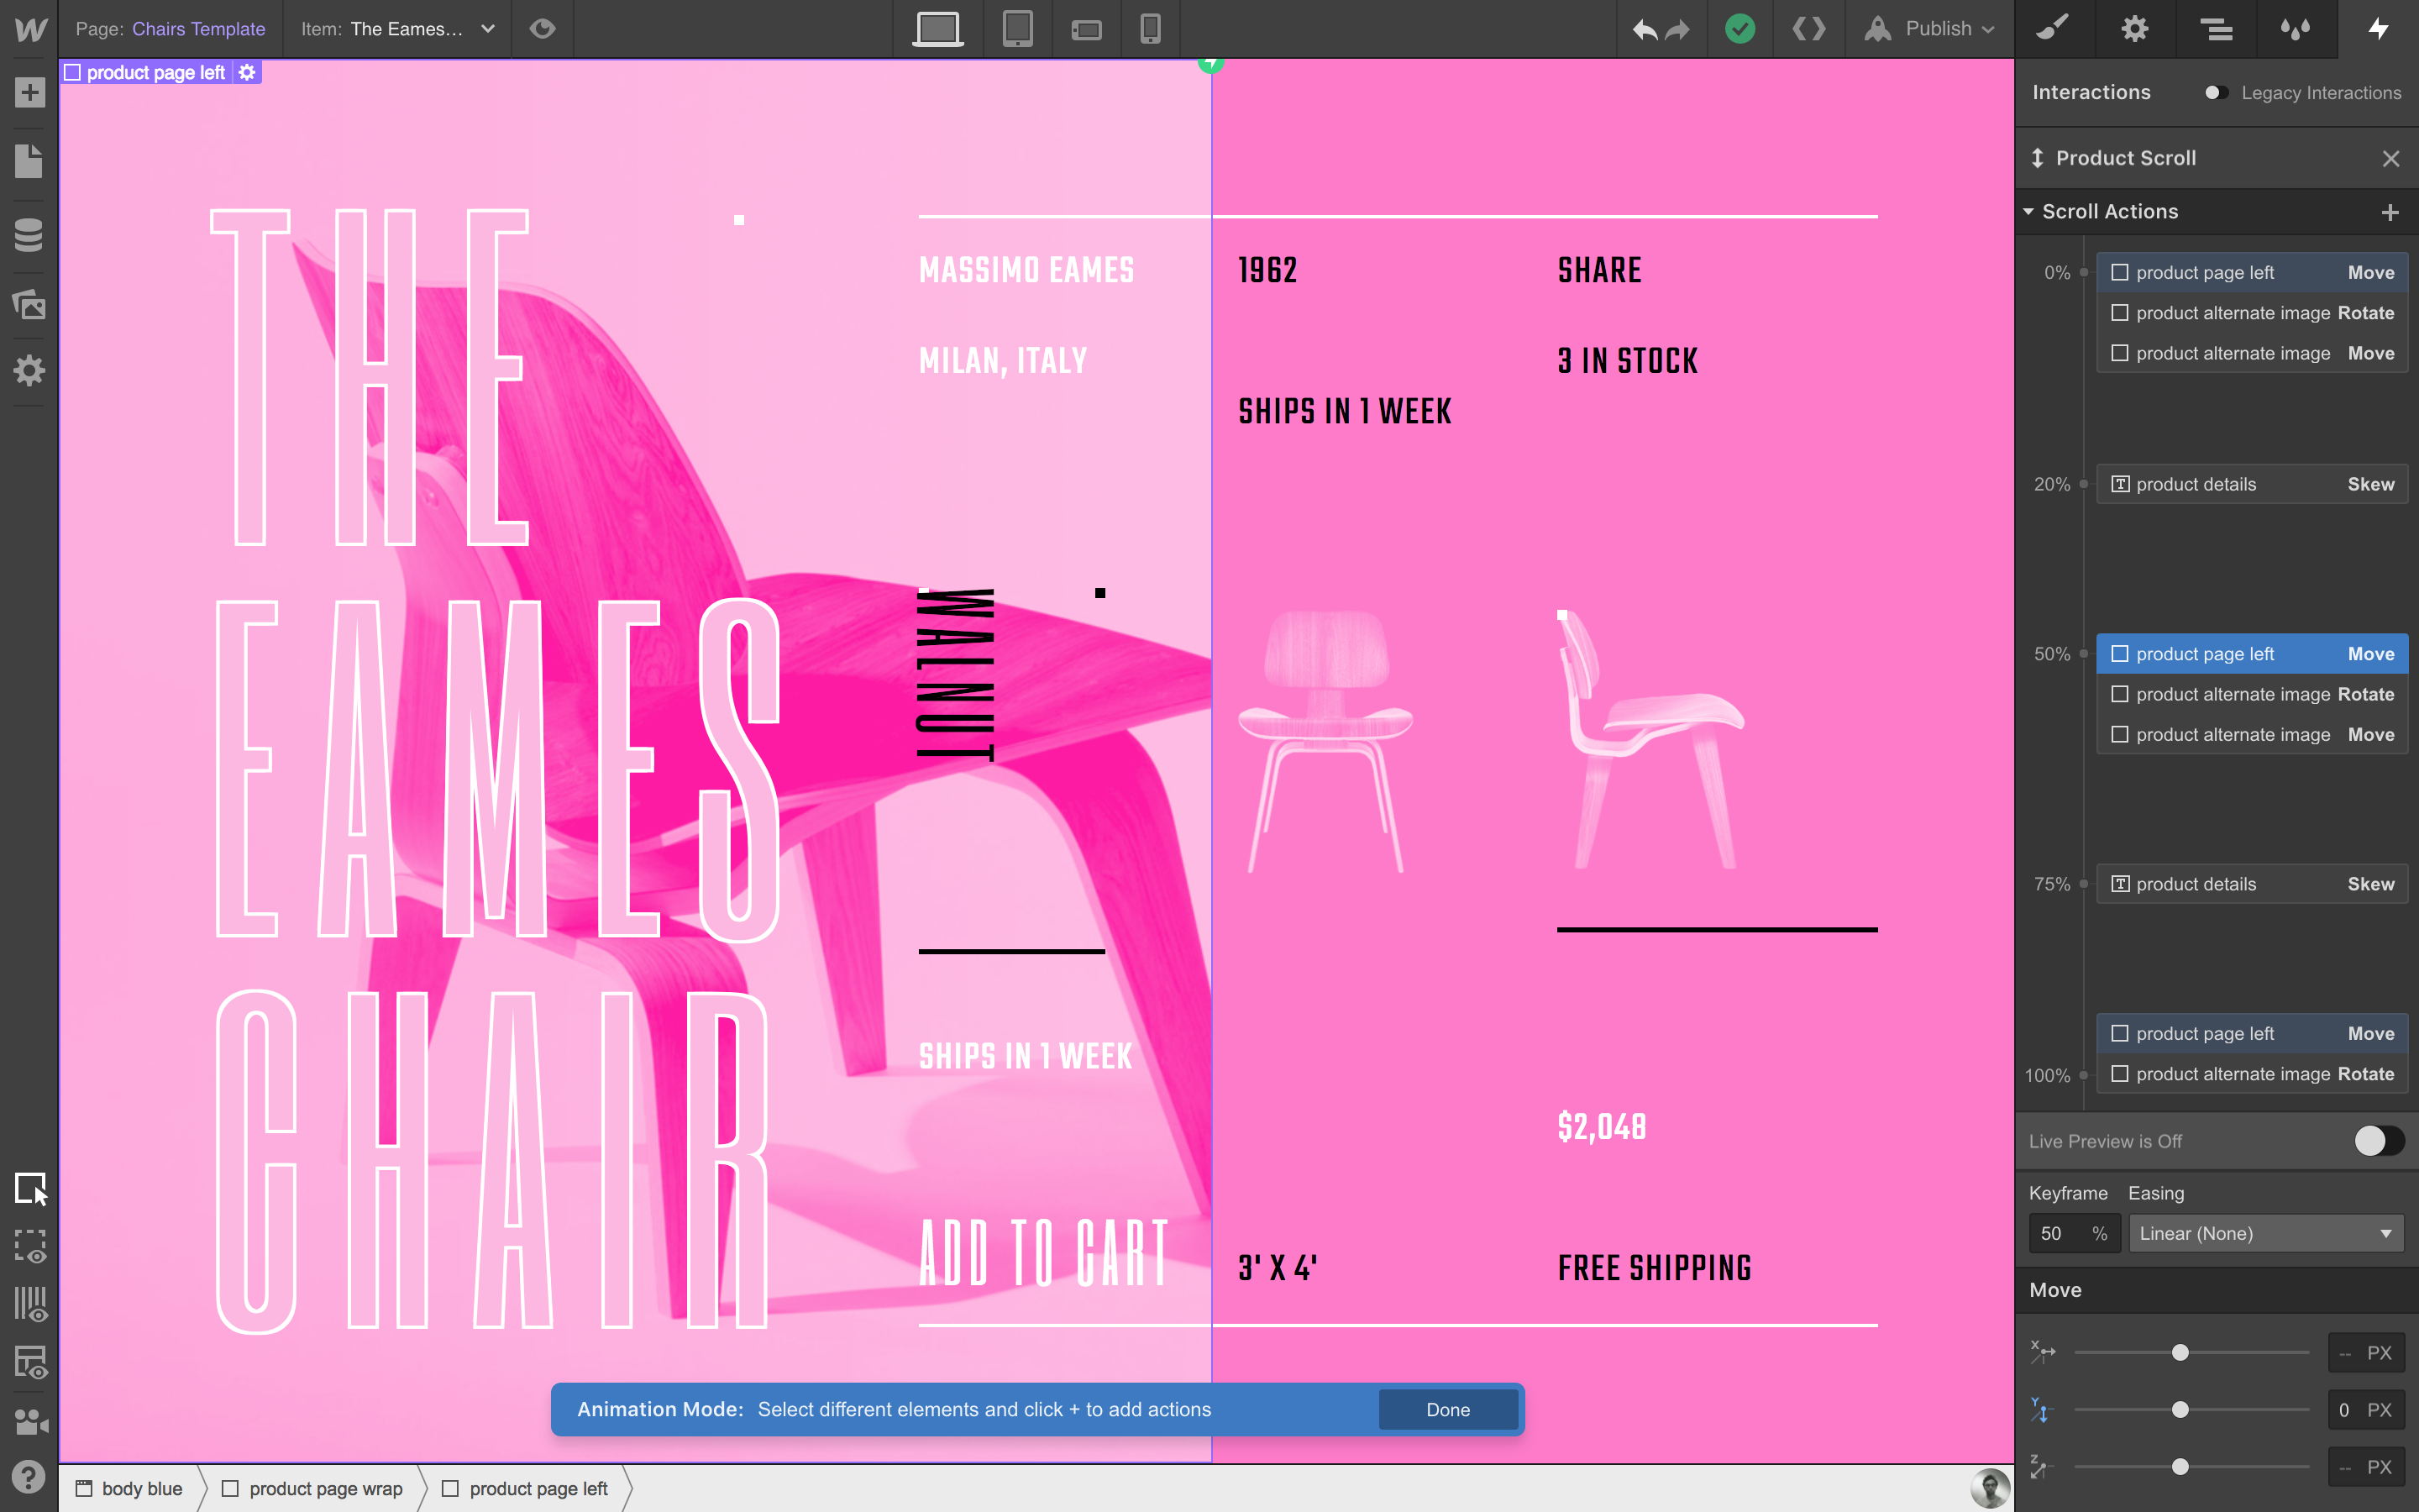Open the Help question mark icon
Viewport: 2419px width, 1512px height.
pyautogui.click(x=30, y=1477)
